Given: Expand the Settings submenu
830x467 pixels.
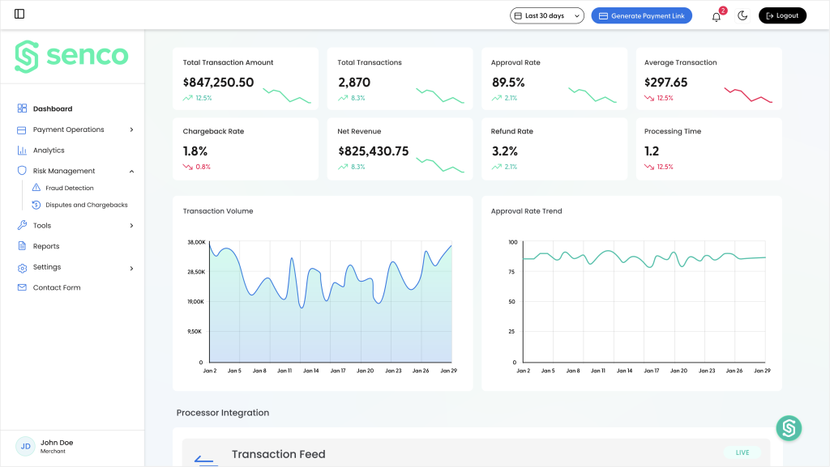Looking at the screenshot, I should click(x=131, y=268).
